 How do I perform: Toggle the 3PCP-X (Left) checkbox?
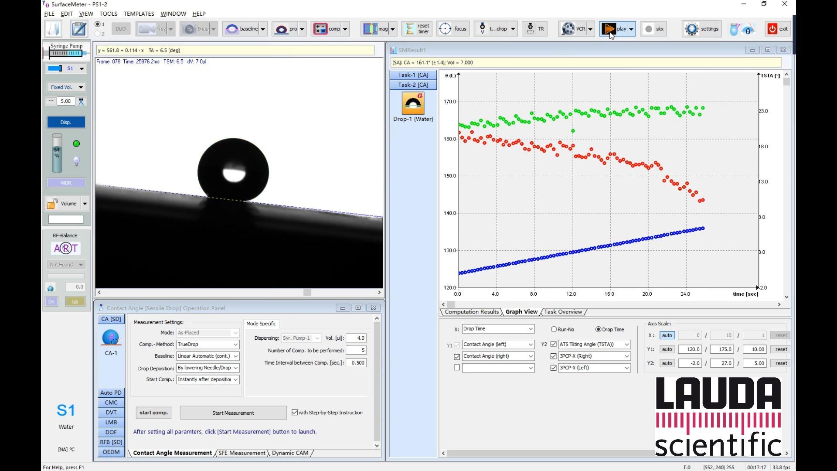tap(554, 368)
